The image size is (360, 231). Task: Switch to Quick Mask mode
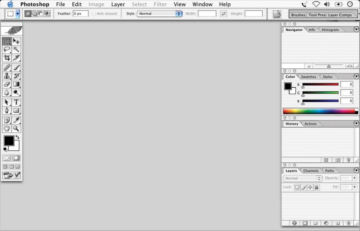16,158
